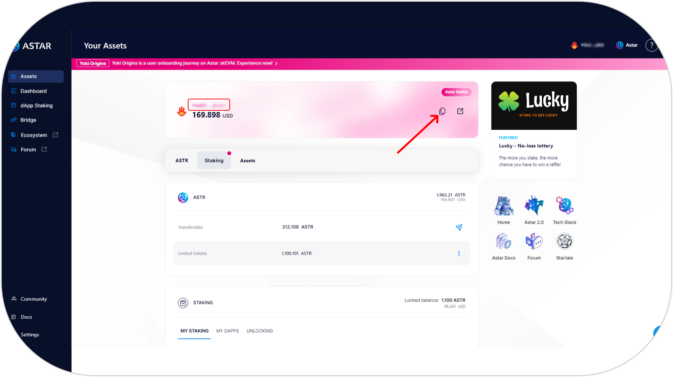
Task: Open the Astar network selector
Action: (x=627, y=45)
